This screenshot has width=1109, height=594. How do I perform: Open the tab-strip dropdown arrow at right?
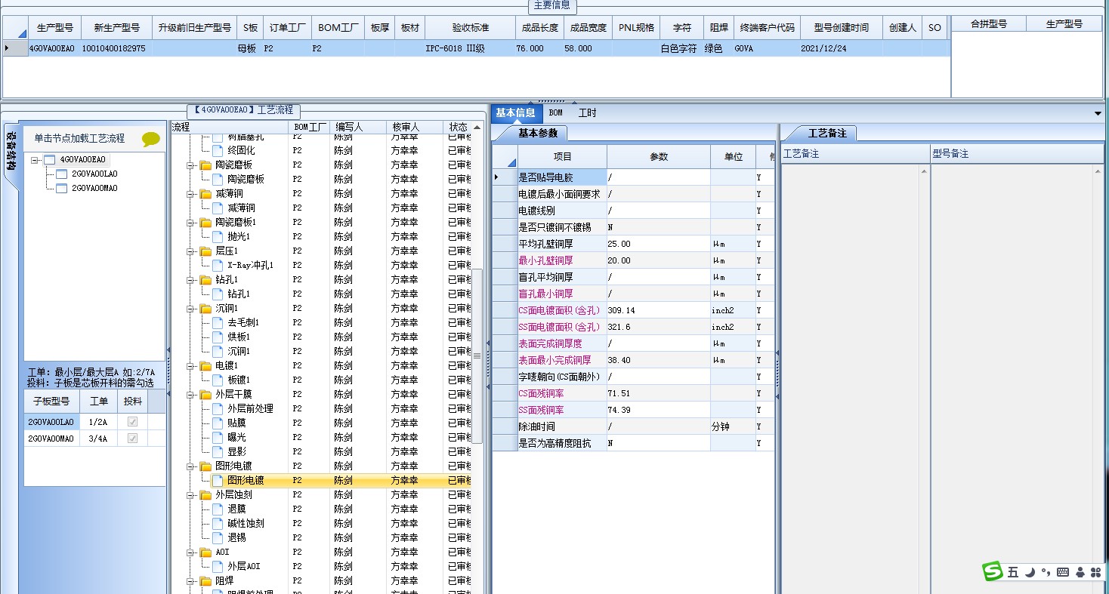(1098, 113)
